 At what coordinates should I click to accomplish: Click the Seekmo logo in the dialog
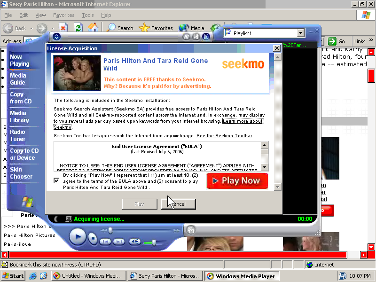click(243, 64)
